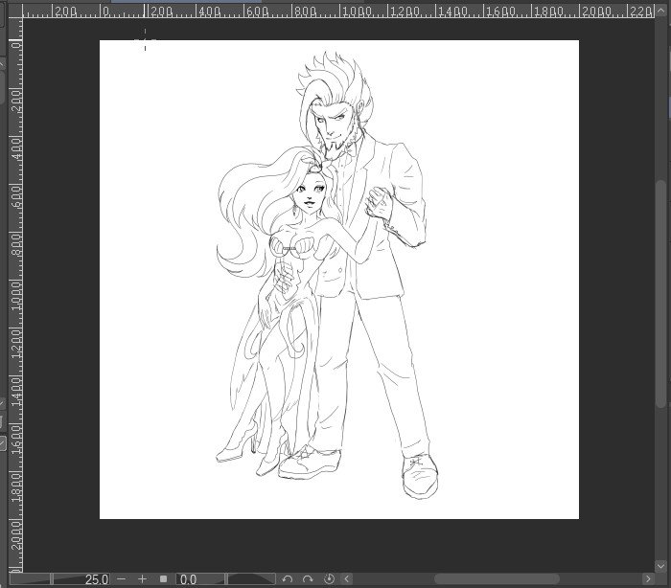Click the horizontal scroll left arrow
Screen dimensions: 671x588
click(x=347, y=579)
